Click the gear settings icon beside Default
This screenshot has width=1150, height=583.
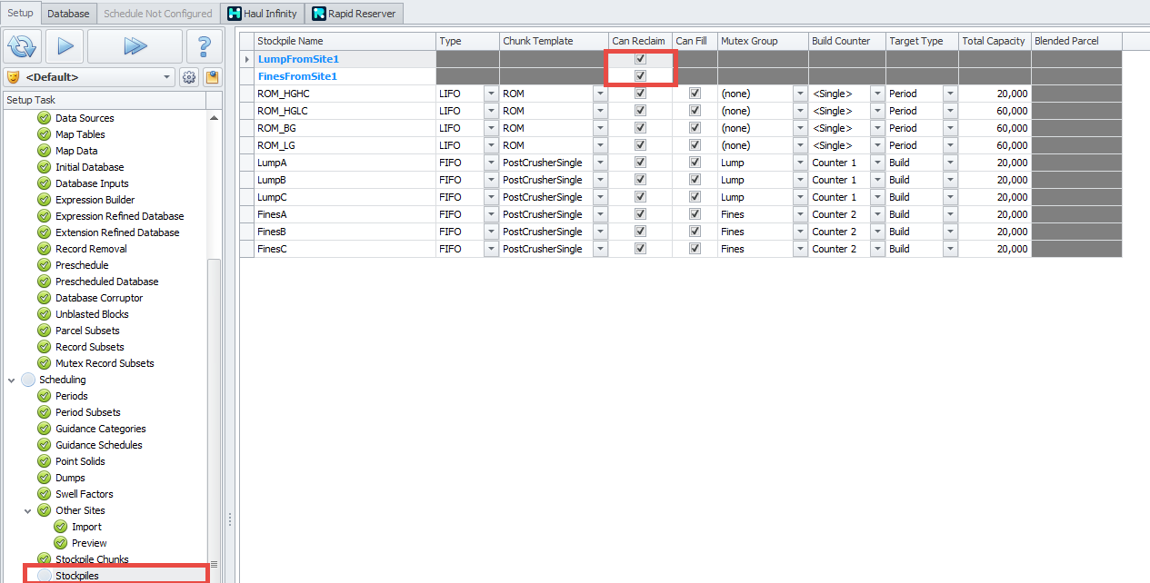[x=189, y=77]
